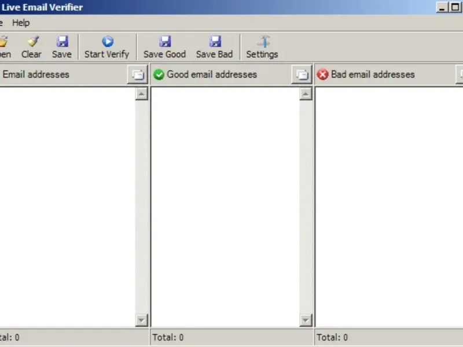Click Total: 0 under Bad email addresses

332,337
